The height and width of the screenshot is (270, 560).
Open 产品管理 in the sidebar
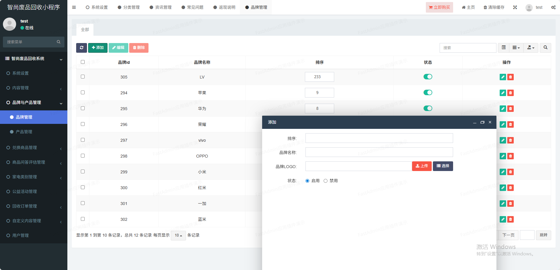[24, 132]
